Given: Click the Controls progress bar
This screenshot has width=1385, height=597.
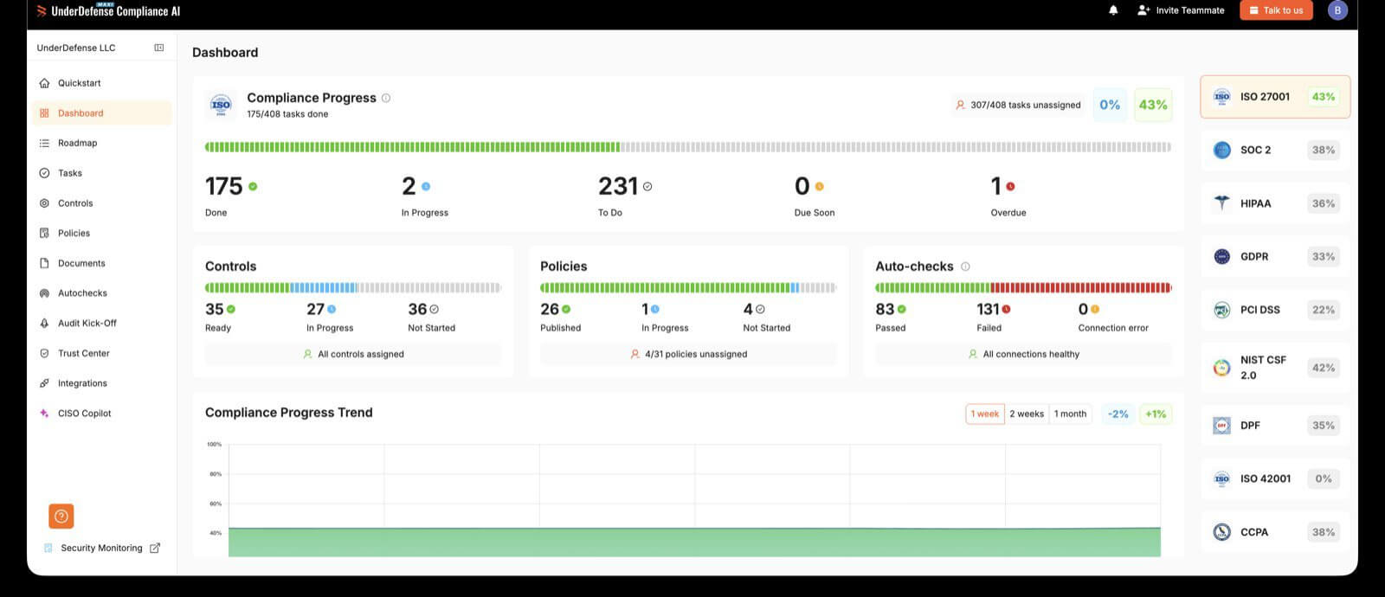Looking at the screenshot, I should (x=353, y=287).
